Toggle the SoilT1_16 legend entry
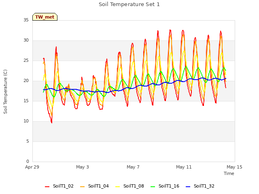The image size is (259, 194). (x=165, y=186)
